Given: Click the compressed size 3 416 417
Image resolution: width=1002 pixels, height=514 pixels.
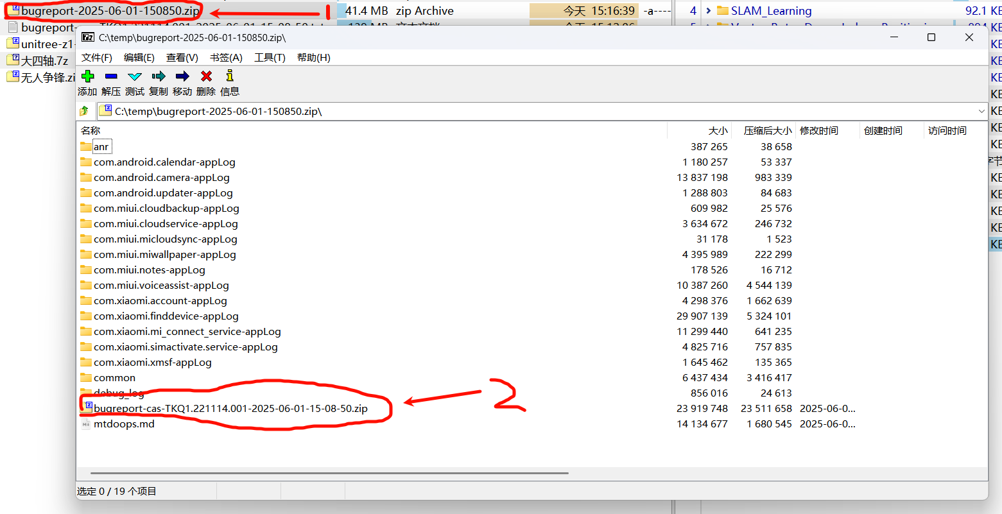Looking at the screenshot, I should click(769, 378).
